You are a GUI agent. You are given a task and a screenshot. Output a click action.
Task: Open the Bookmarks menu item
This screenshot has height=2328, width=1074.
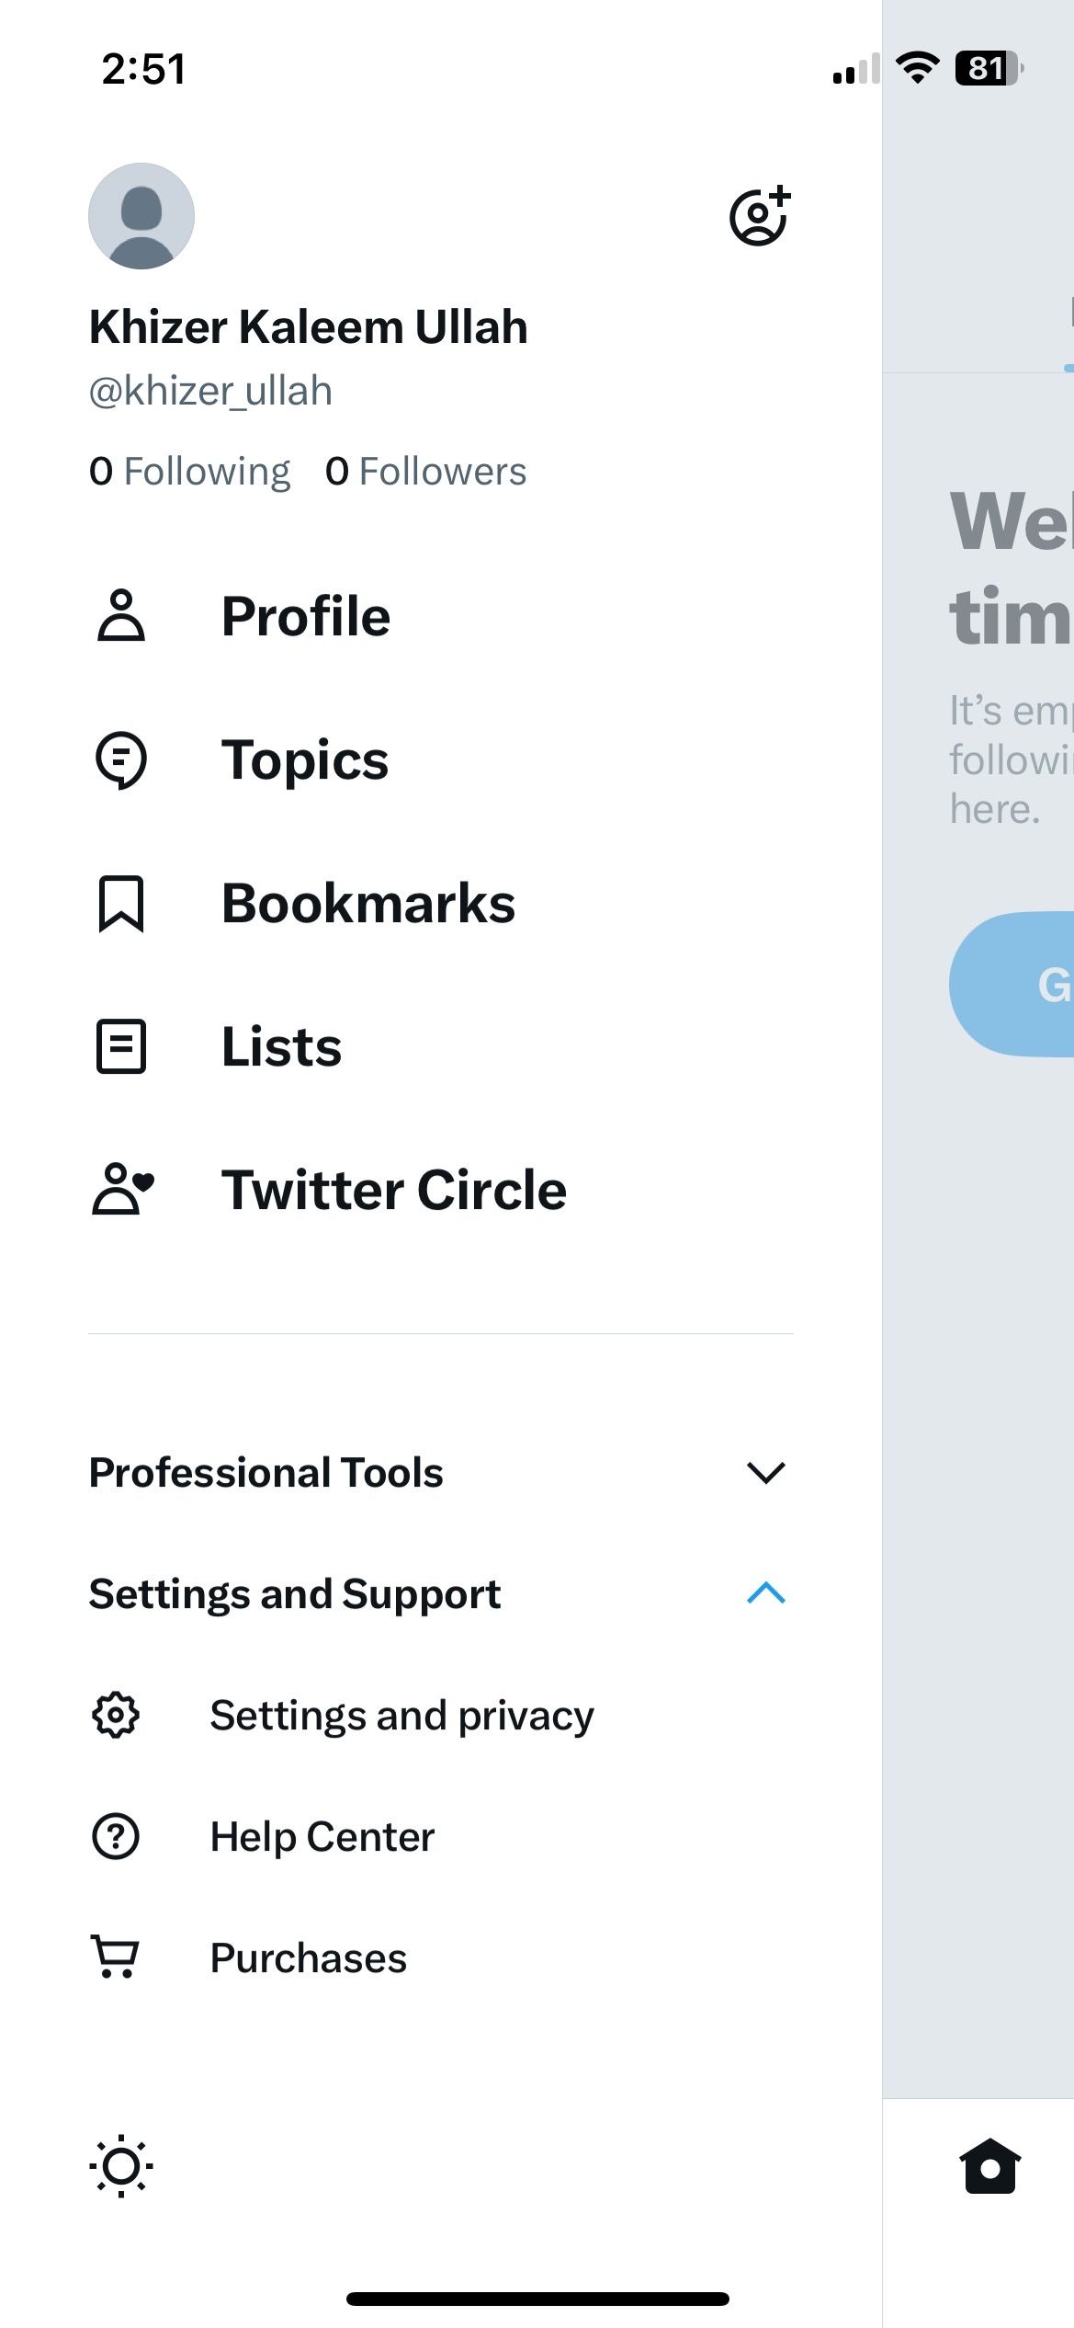pyautogui.click(x=368, y=903)
